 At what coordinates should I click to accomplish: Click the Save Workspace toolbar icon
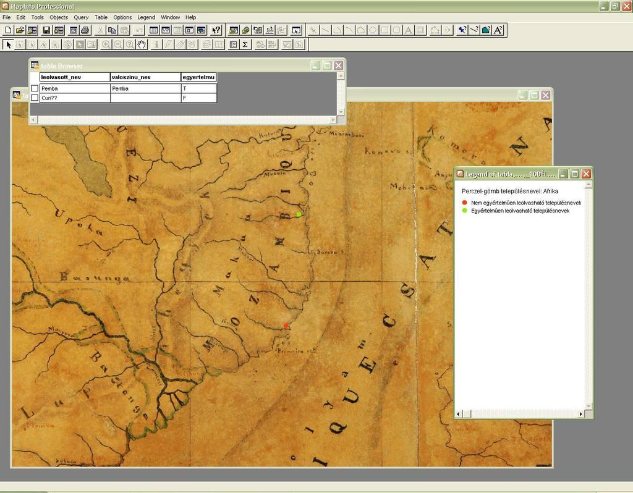point(59,30)
